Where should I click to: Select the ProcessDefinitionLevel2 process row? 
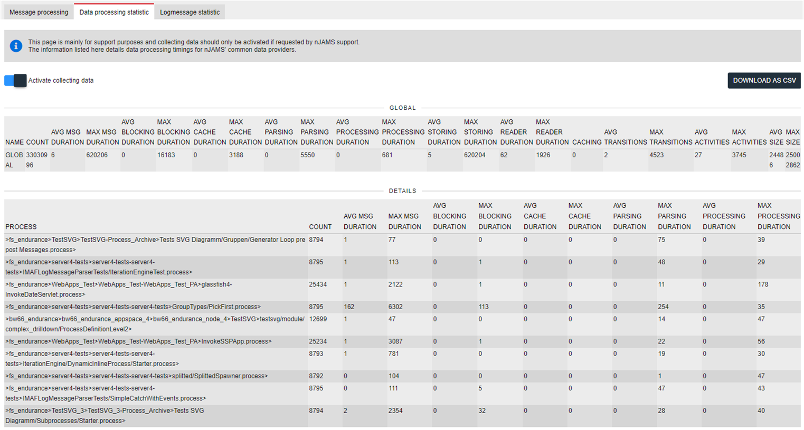pos(402,324)
